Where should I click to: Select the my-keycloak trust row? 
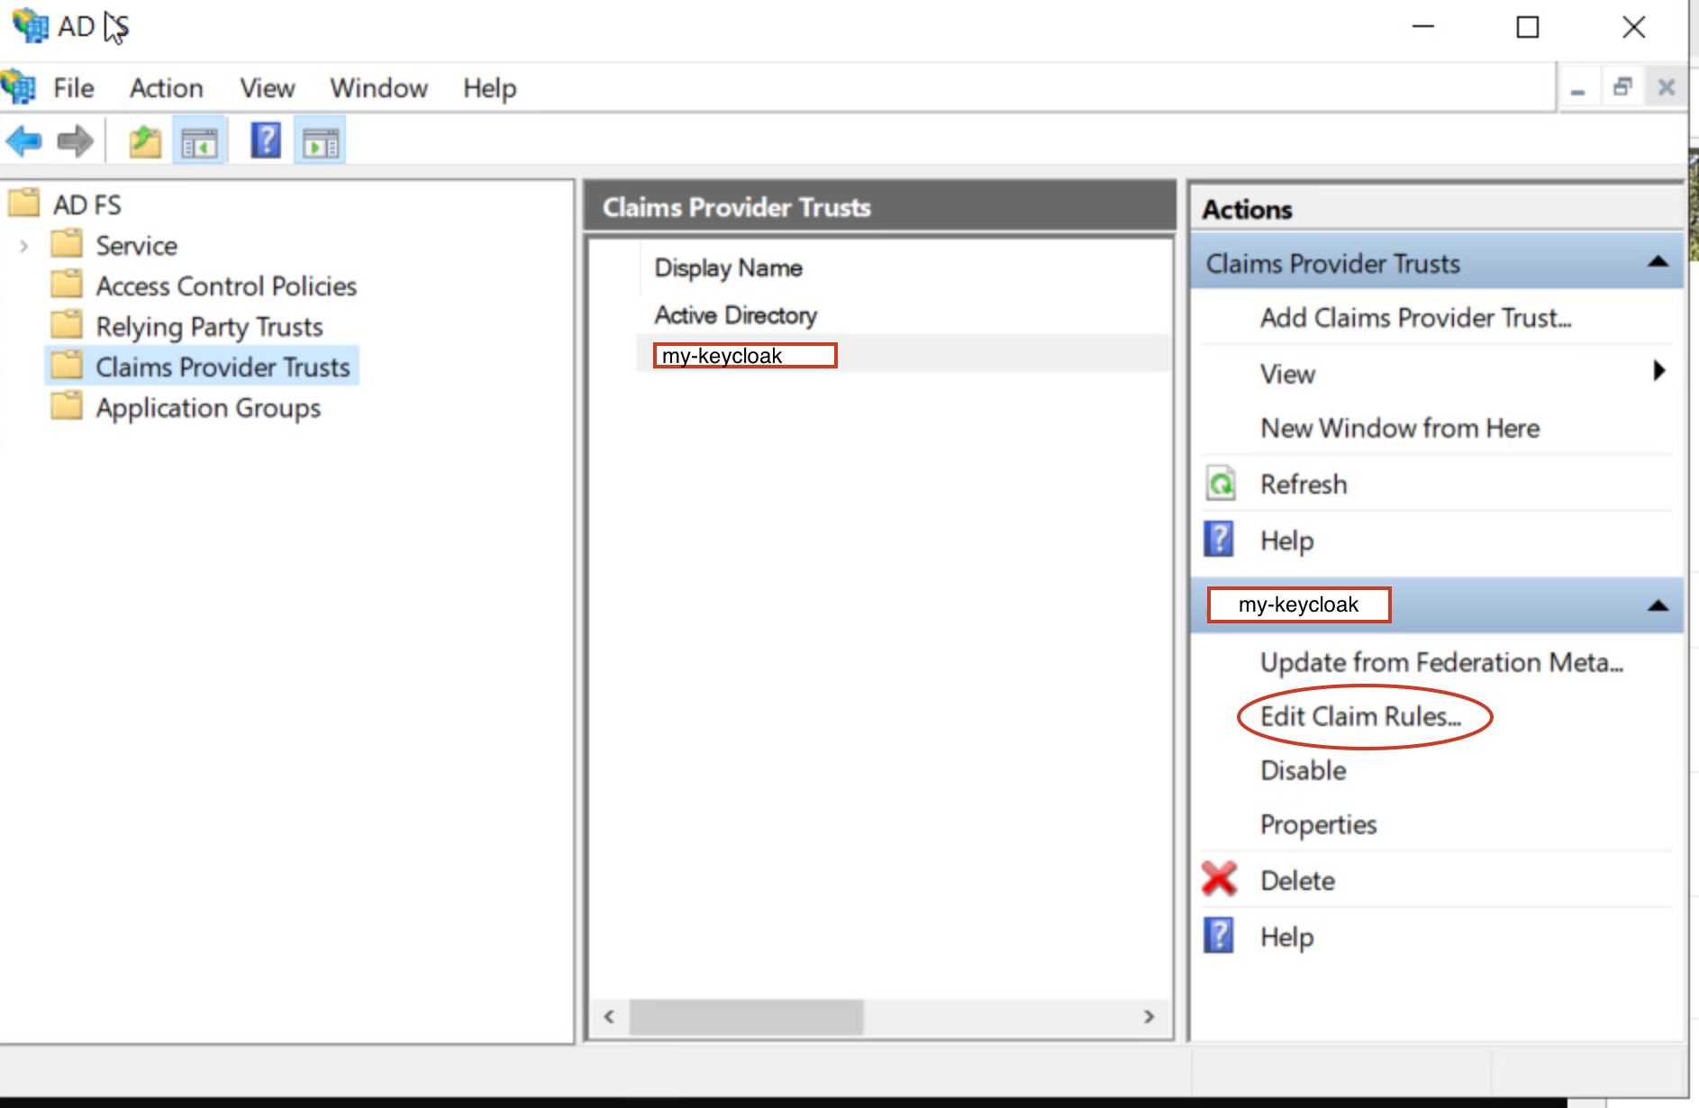click(903, 354)
